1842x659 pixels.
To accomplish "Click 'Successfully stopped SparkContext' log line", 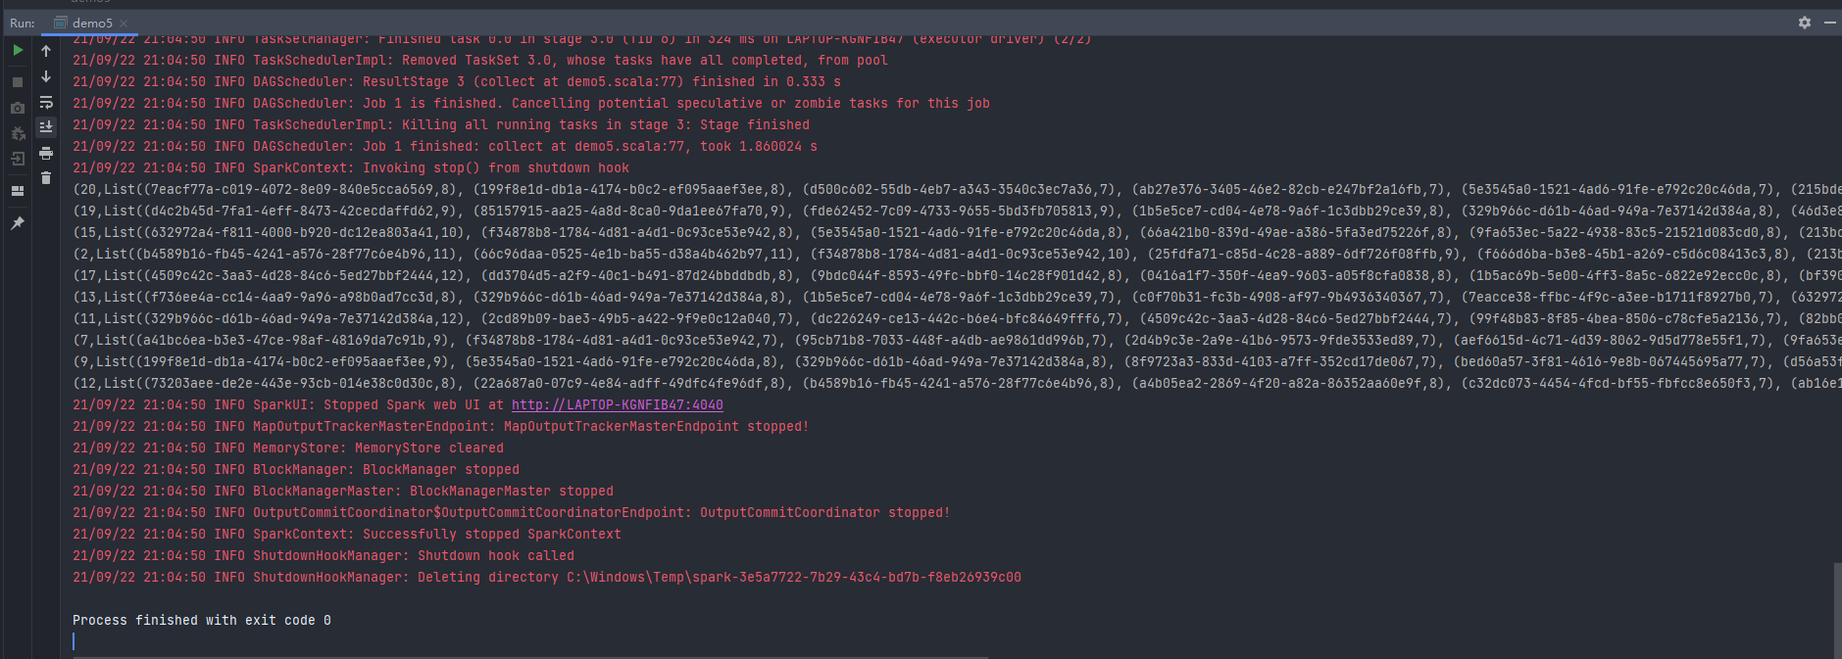I will click(347, 534).
